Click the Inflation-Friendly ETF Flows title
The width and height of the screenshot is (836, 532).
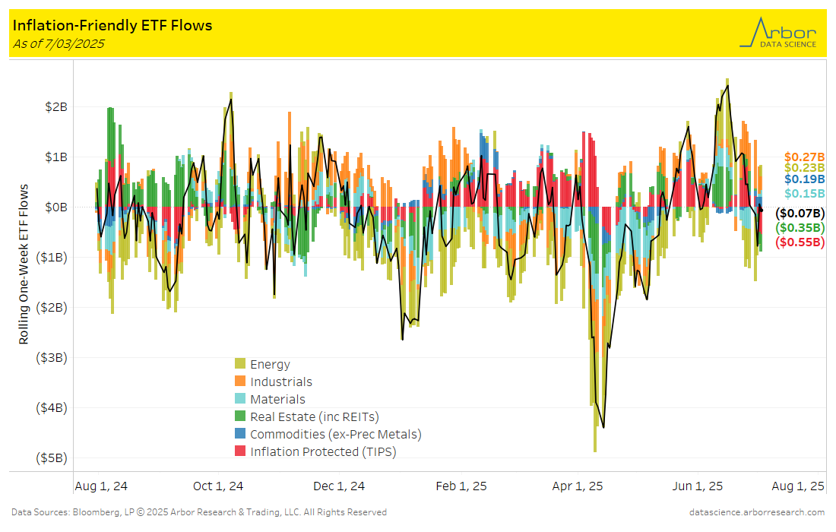pyautogui.click(x=112, y=25)
